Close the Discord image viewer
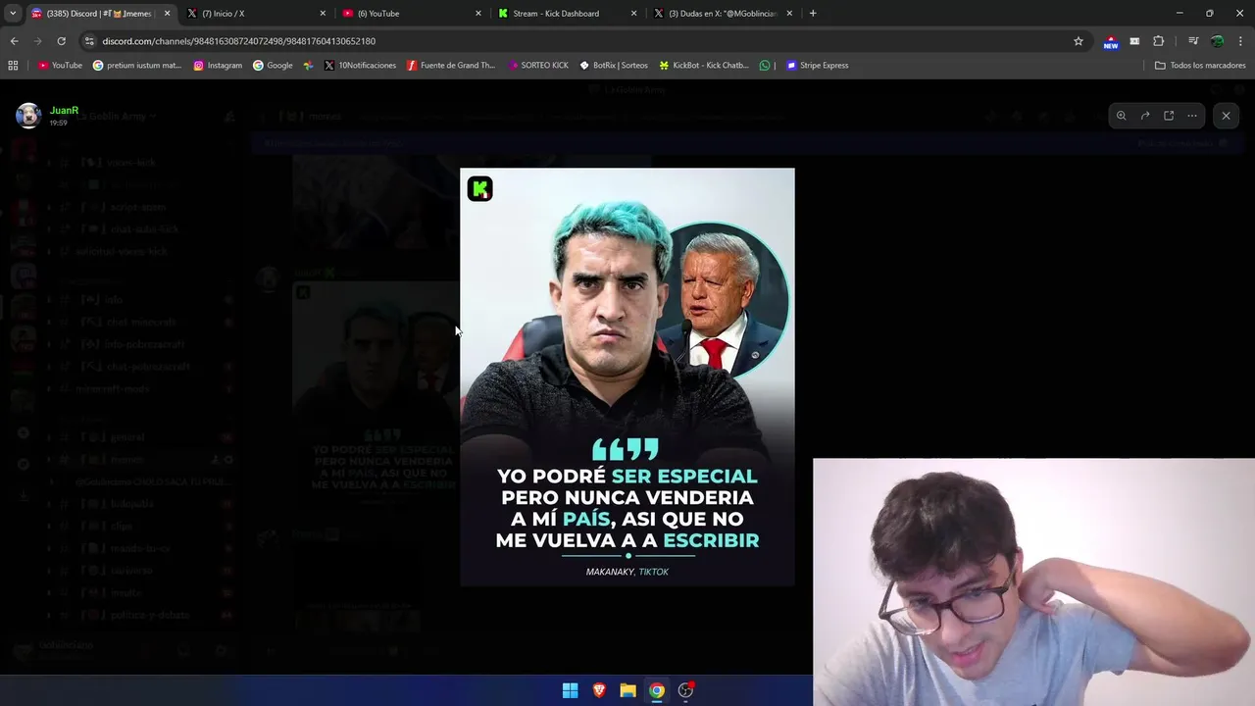This screenshot has width=1255, height=706. [x=1226, y=116]
